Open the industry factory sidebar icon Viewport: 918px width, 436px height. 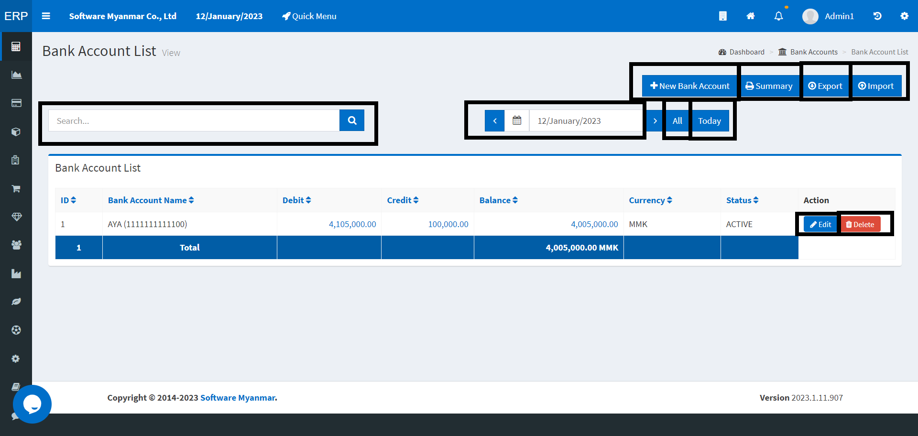pyautogui.click(x=16, y=273)
